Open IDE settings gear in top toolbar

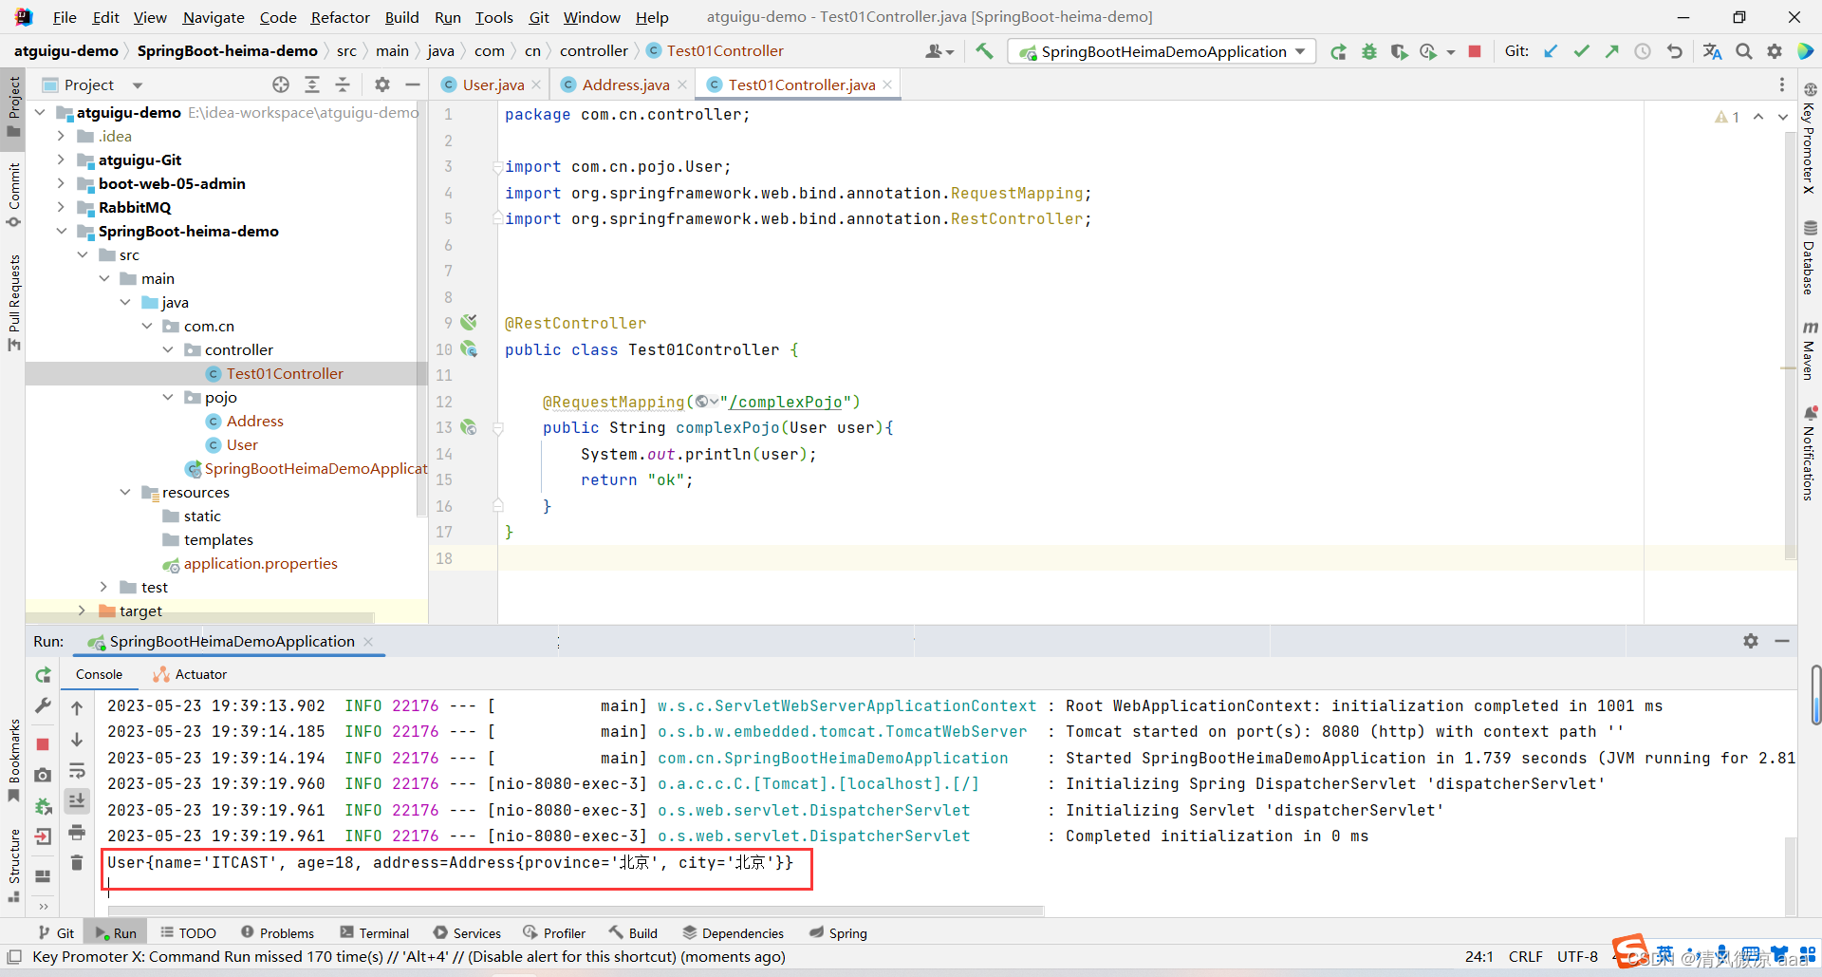(x=1775, y=51)
